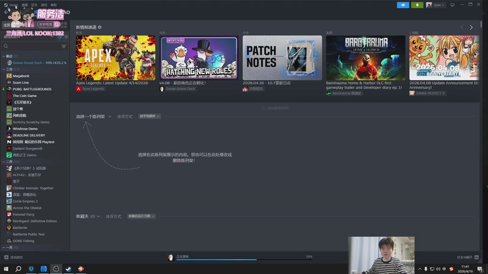Screen dimensions: 488x274
Task: Open the DJMAX anniversary news card
Action: 444,58
